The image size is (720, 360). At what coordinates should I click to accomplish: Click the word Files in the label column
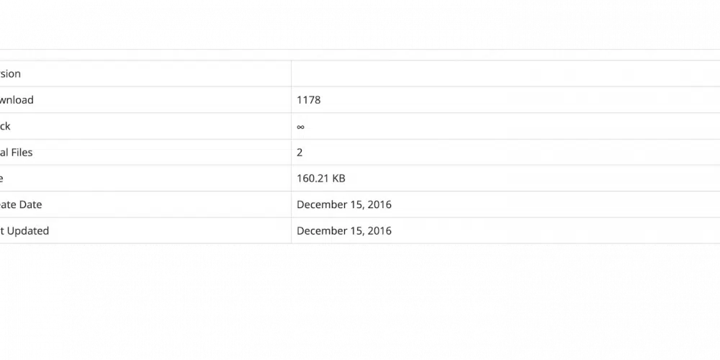click(21, 152)
